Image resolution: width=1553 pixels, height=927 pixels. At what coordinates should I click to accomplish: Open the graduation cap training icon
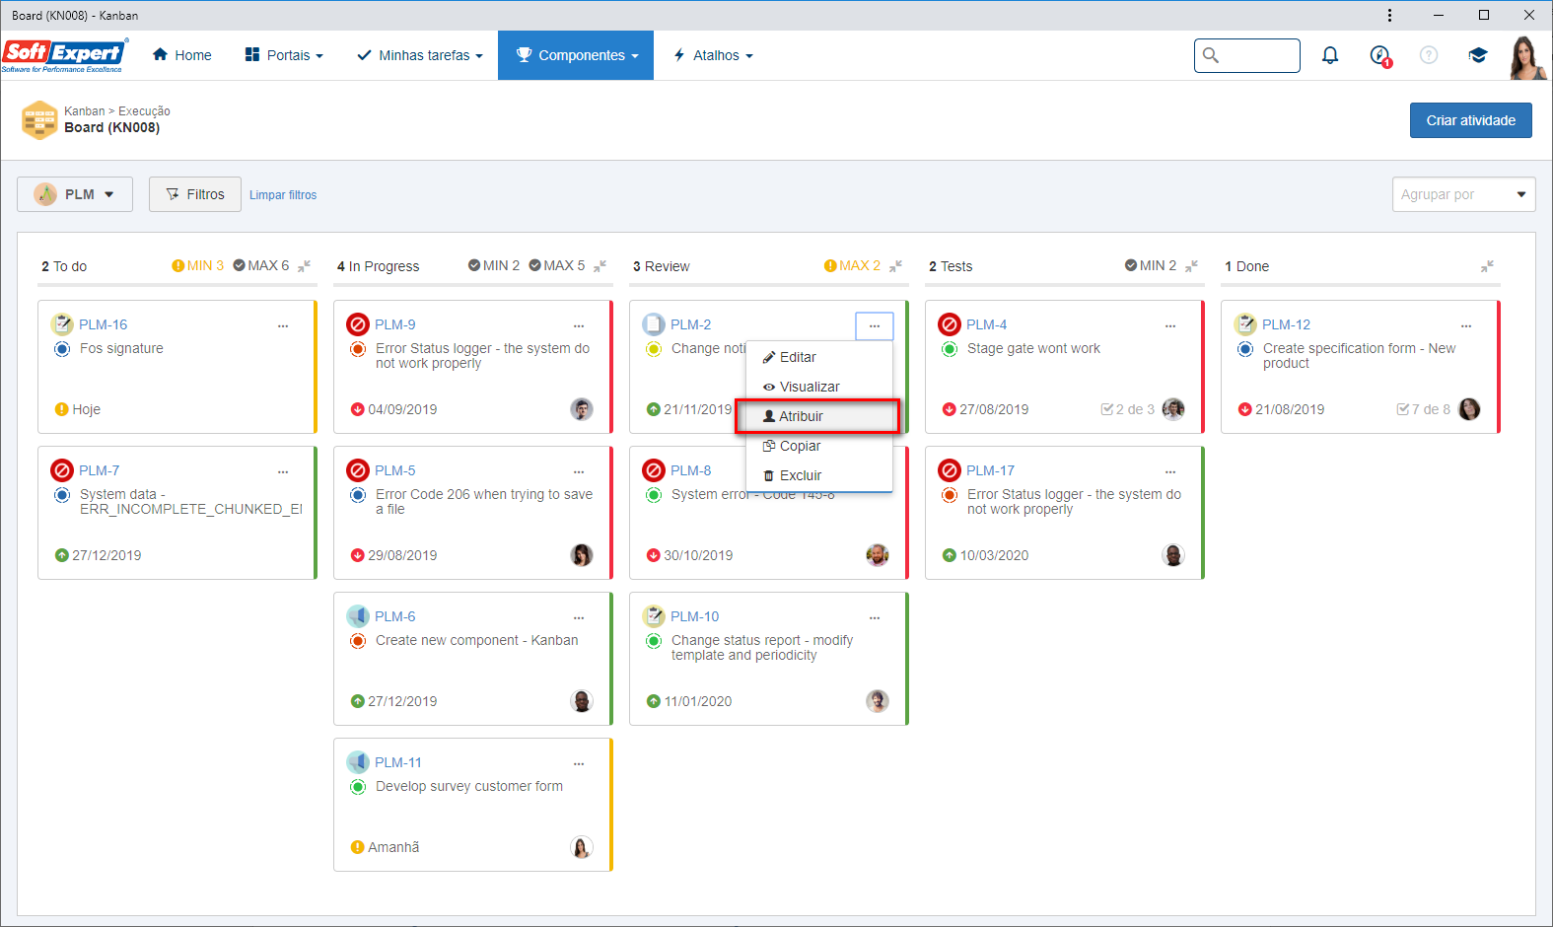[x=1477, y=55]
